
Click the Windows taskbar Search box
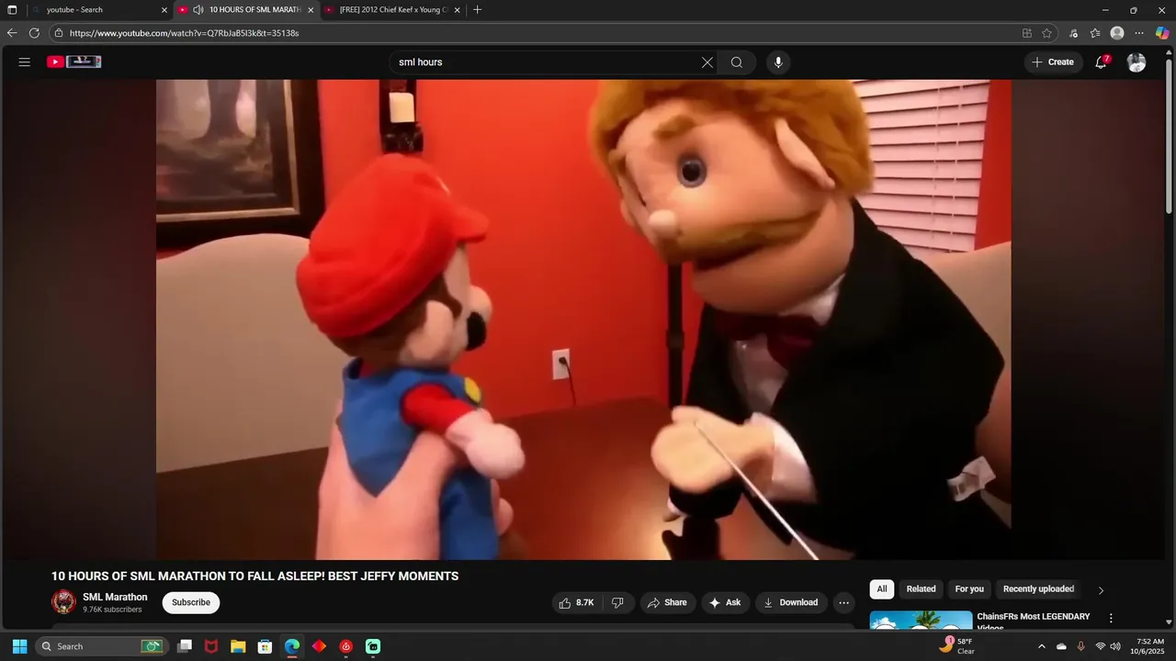point(101,646)
